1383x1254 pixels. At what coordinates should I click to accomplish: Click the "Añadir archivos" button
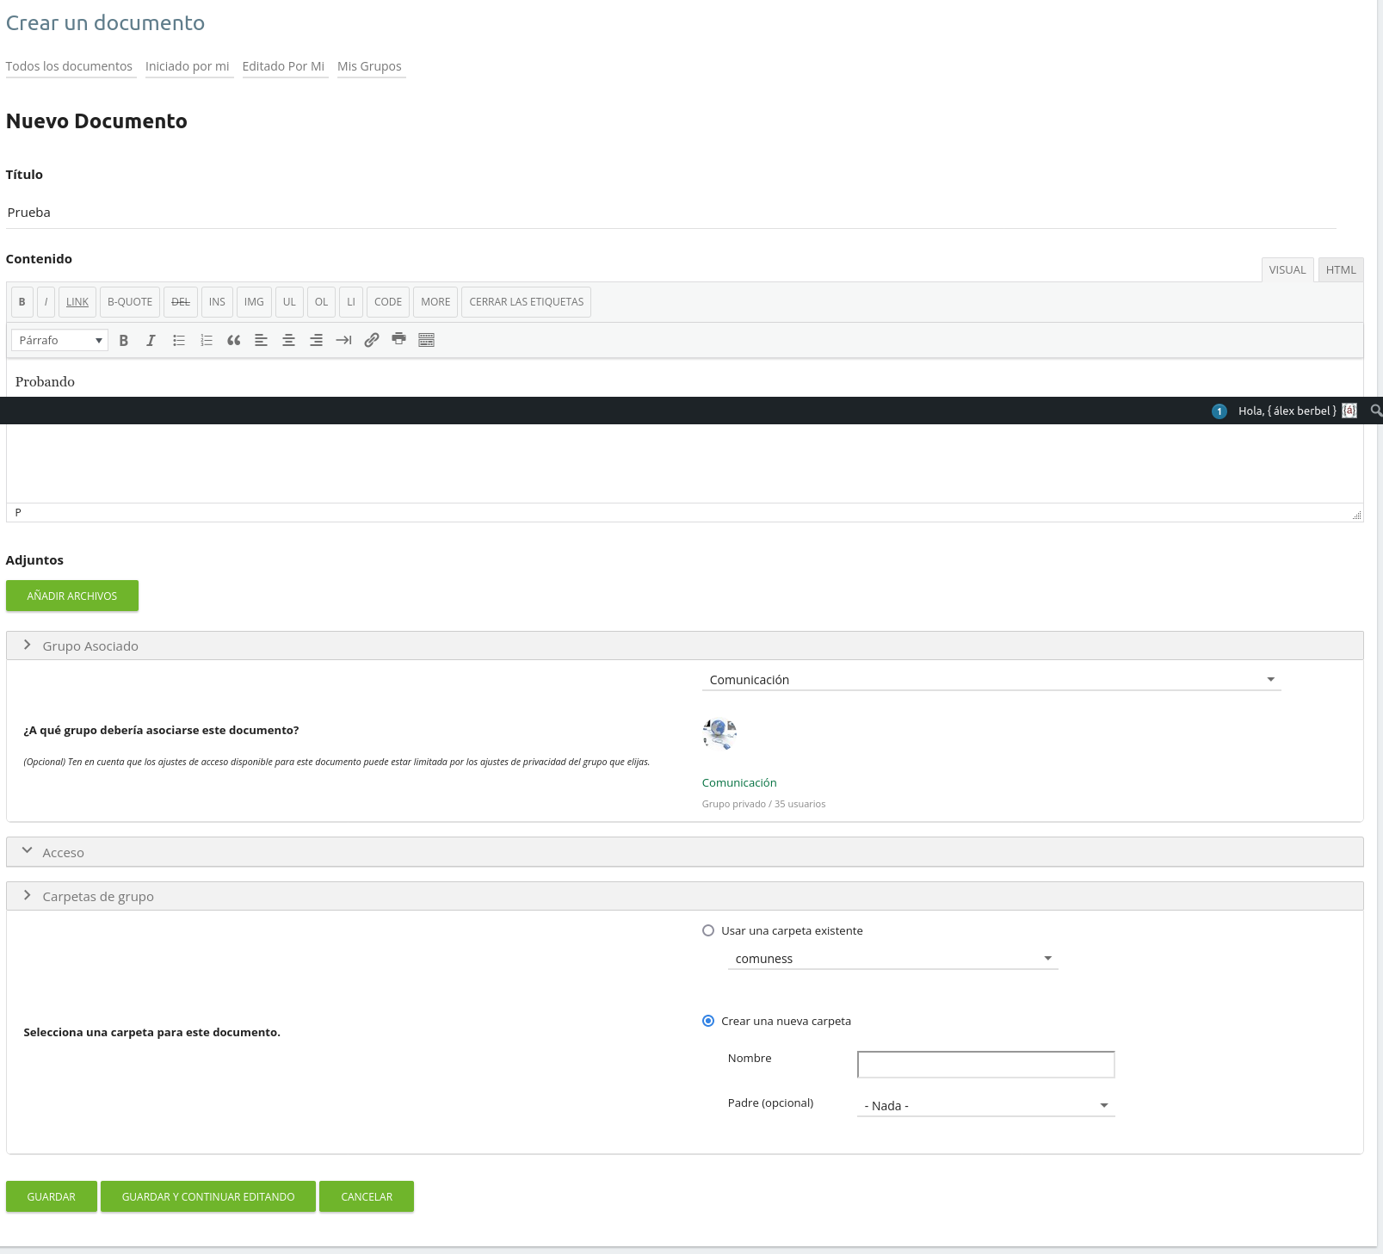[72, 596]
